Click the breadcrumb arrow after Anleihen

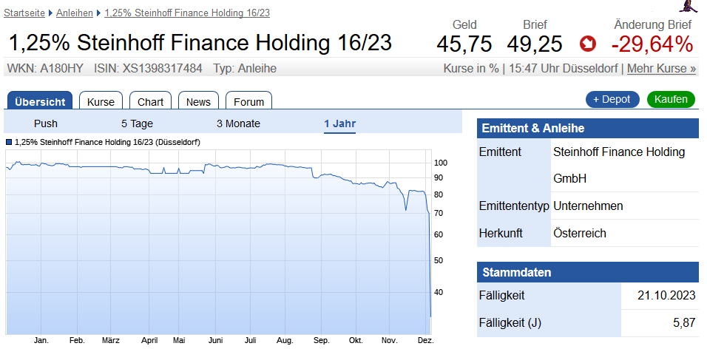pos(99,13)
